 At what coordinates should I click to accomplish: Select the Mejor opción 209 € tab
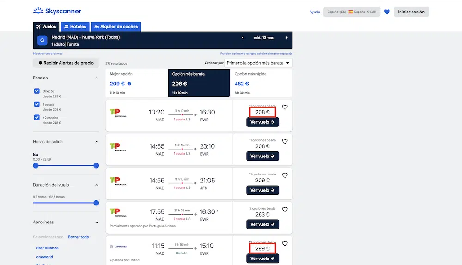(137, 83)
